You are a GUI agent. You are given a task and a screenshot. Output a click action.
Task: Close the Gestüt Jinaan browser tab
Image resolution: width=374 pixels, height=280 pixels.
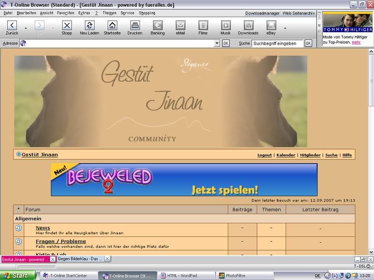pyautogui.click(x=53, y=259)
